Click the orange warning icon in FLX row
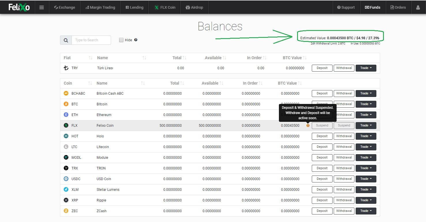This screenshot has height=222, width=426. pyautogui.click(x=308, y=126)
